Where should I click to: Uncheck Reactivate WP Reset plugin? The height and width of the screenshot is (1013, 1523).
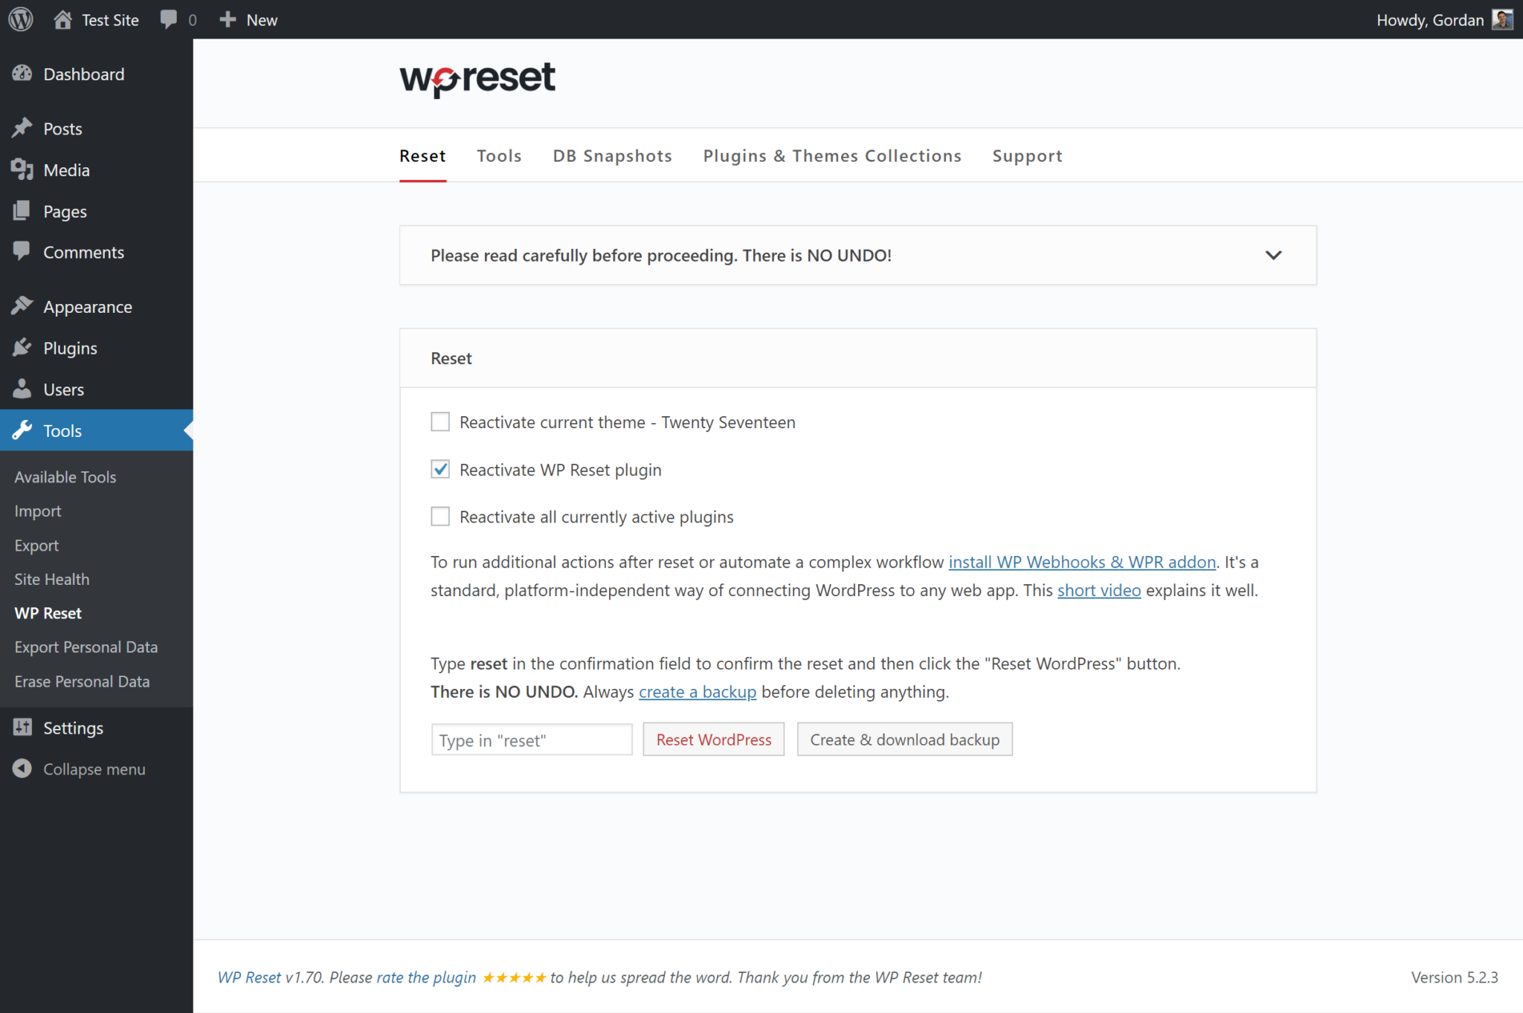tap(439, 469)
